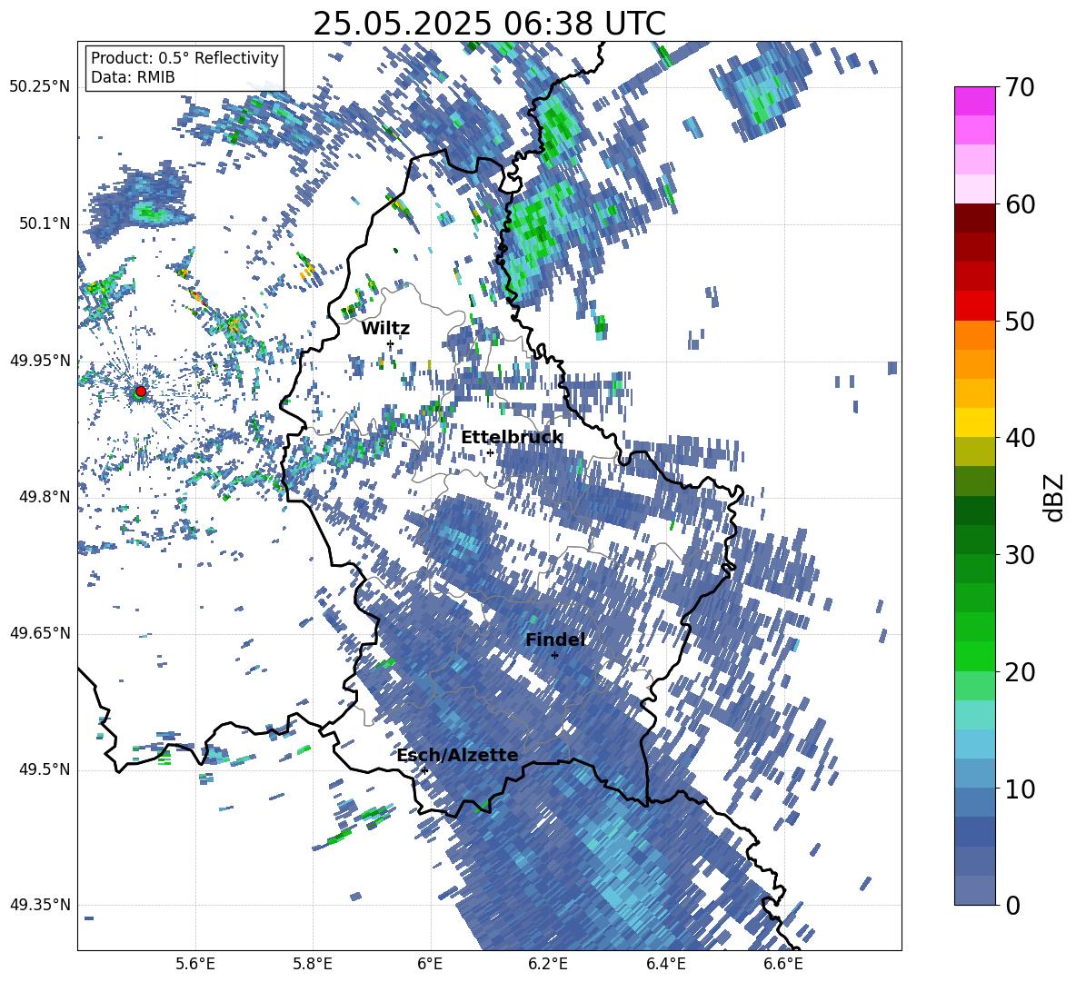Image resolution: width=1076 pixels, height=982 pixels.
Task: Select the Data: RMIB text
Action: (x=133, y=77)
